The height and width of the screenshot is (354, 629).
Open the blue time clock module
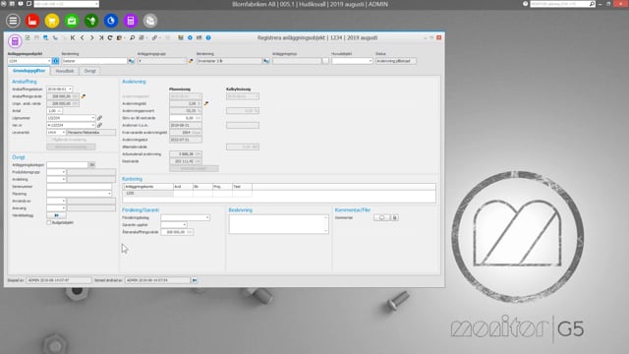click(111, 21)
